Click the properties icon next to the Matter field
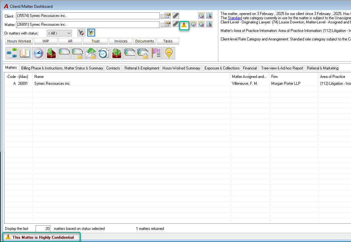 [168, 24]
